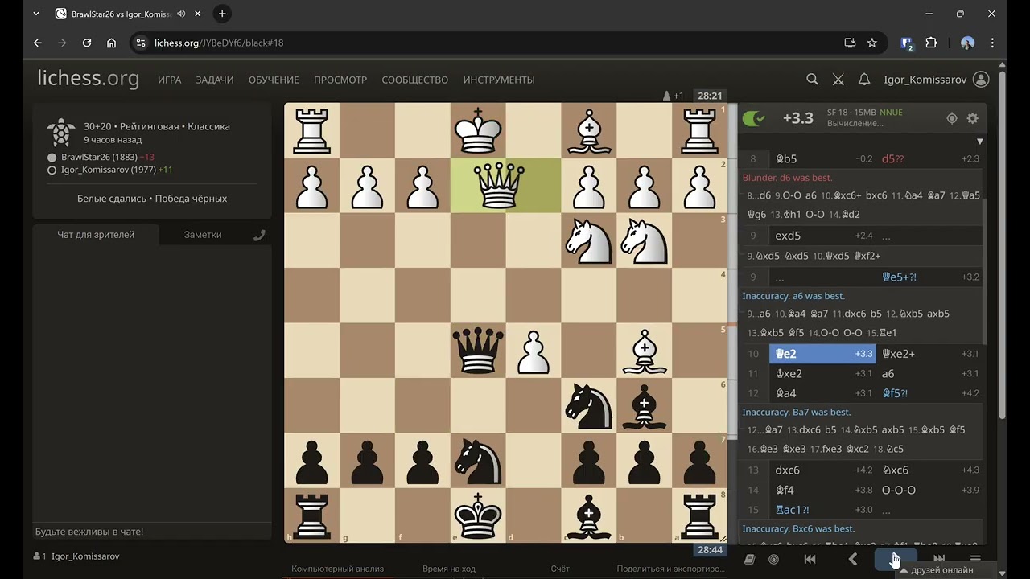Image resolution: width=1030 pixels, height=579 pixels.
Task: Toggle the Stockfish engine analysis switch
Action: [754, 118]
